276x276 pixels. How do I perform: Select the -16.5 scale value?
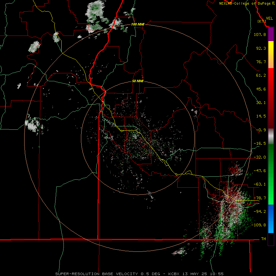pos(260,144)
